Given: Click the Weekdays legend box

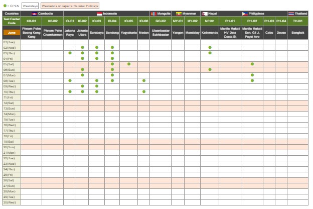Looking at the screenshot, I should click(30, 6).
